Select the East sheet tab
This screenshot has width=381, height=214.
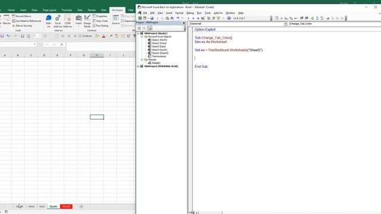(42, 206)
